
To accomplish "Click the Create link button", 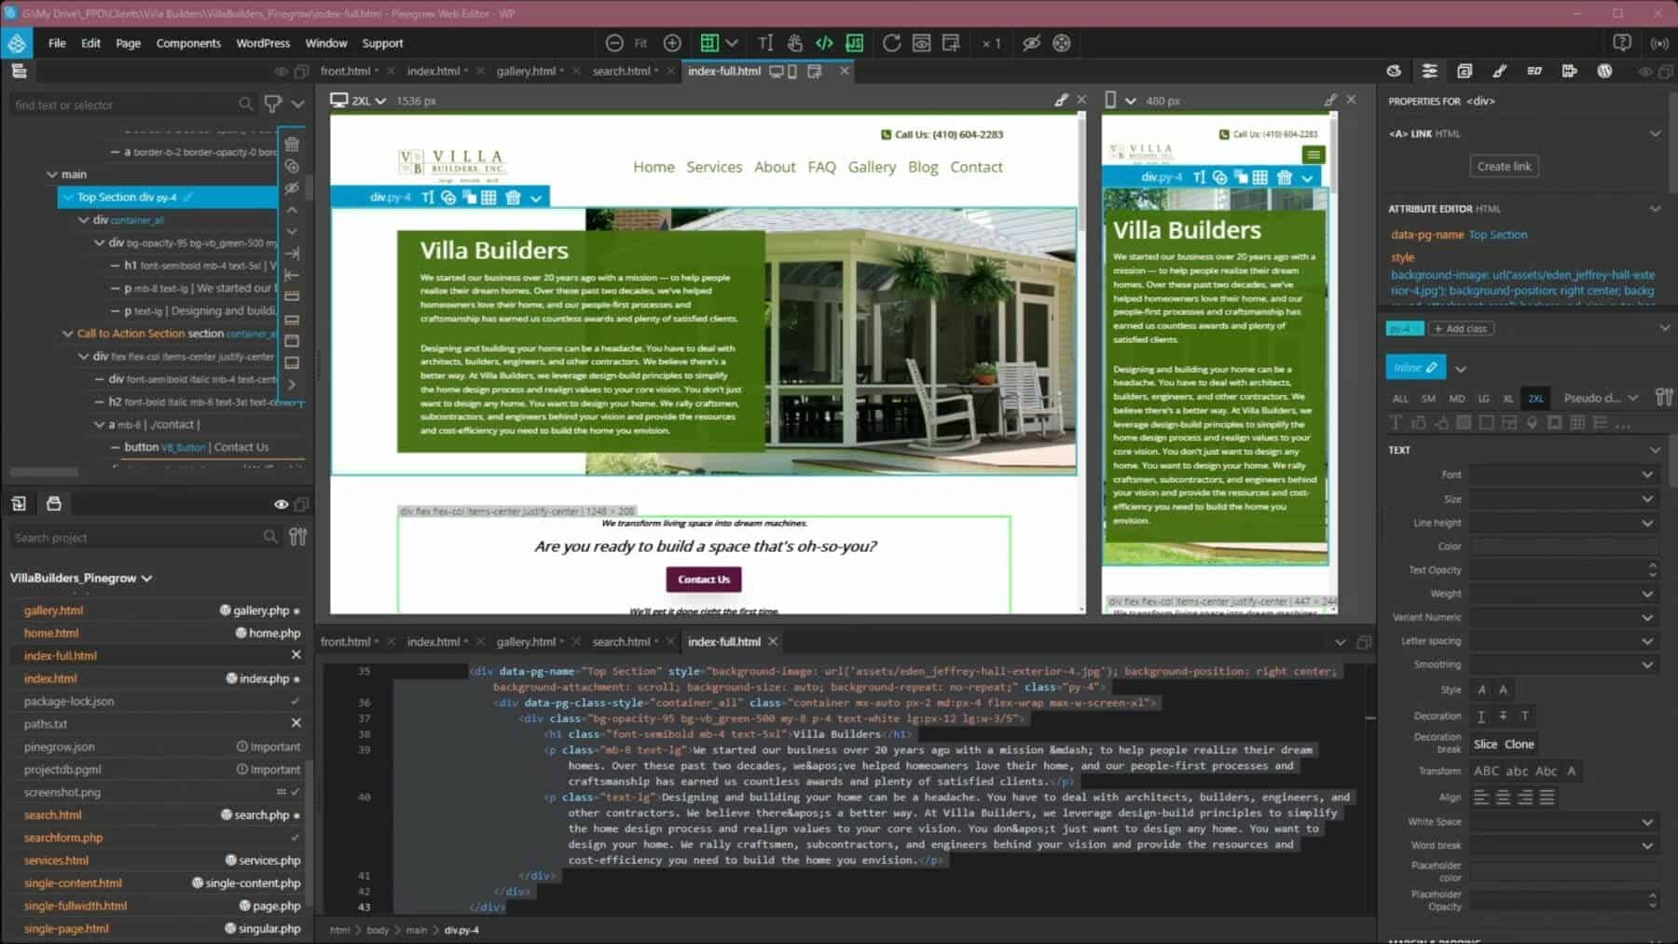I will pyautogui.click(x=1504, y=166).
